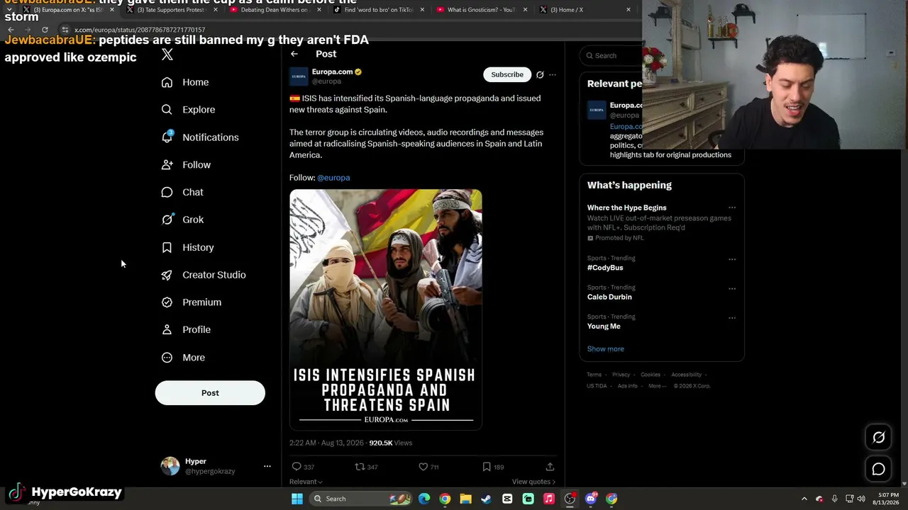Open options for #CodyBus trend
This screenshot has width=908, height=510.
[732, 259]
